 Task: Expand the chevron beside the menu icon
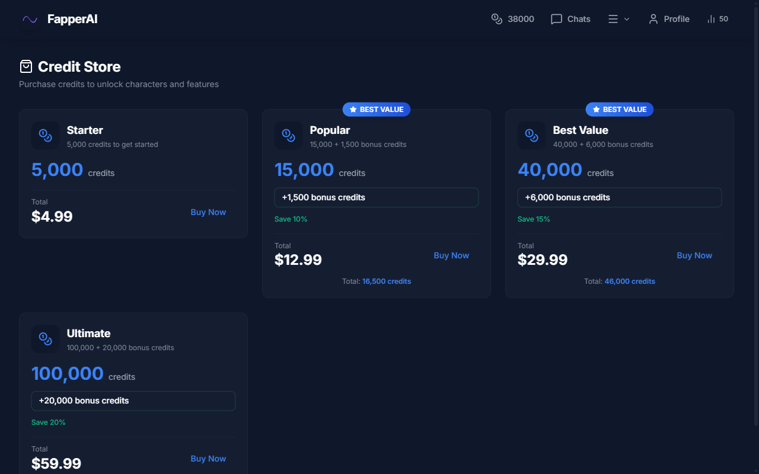tap(626, 19)
